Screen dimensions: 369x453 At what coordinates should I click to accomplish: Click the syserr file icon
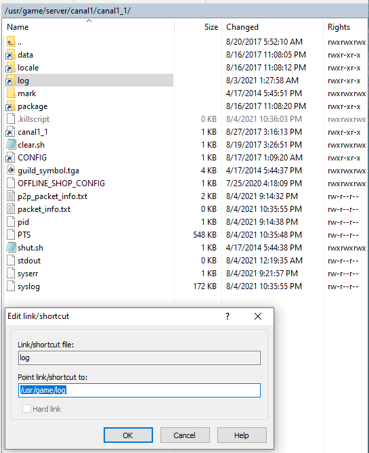click(x=11, y=274)
